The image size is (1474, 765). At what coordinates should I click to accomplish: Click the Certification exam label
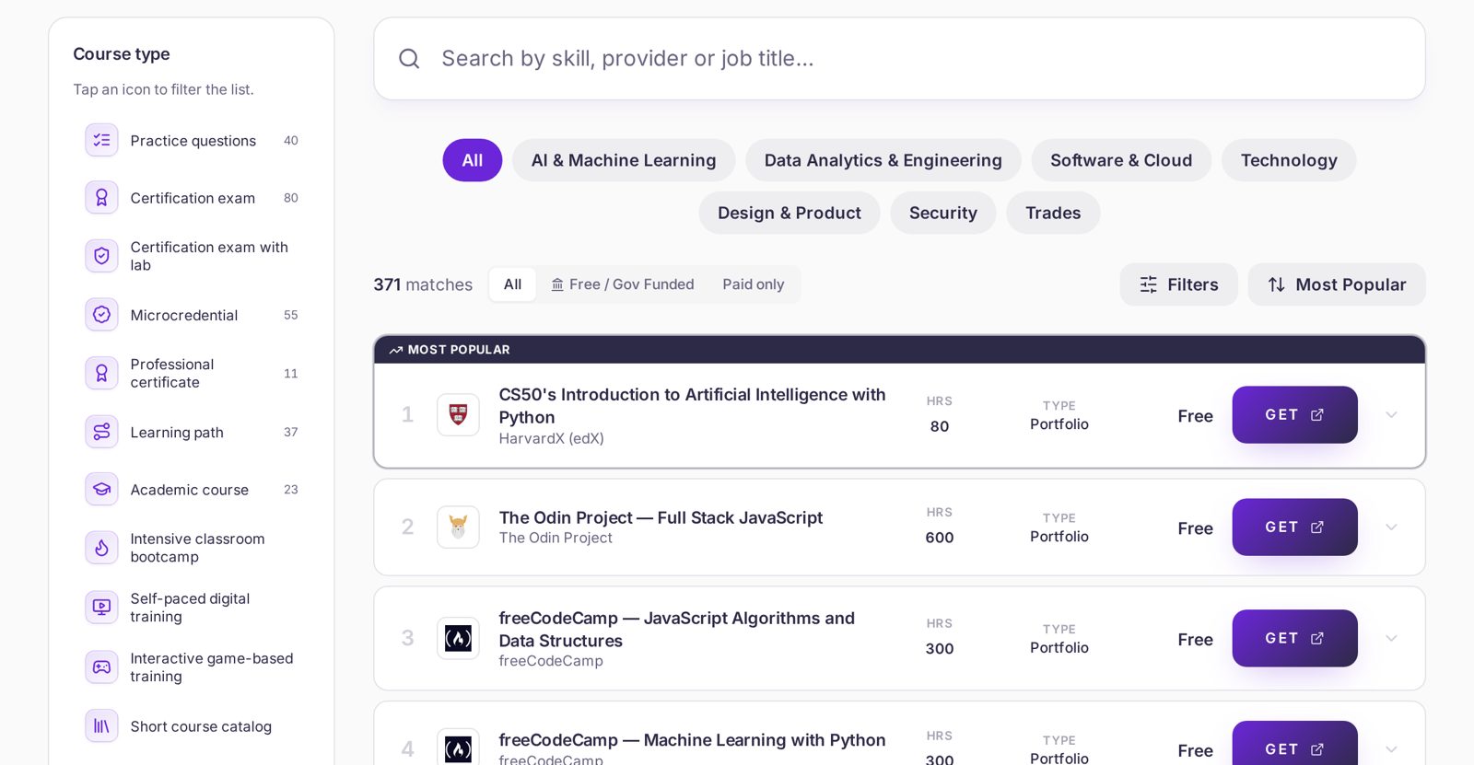(193, 198)
